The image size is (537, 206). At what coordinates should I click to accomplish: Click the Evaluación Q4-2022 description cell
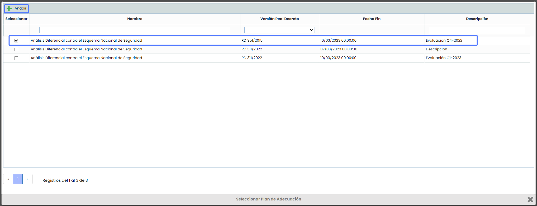coord(444,40)
